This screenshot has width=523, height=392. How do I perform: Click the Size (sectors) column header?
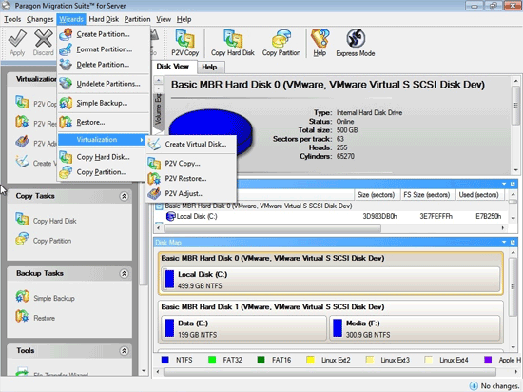click(377, 195)
